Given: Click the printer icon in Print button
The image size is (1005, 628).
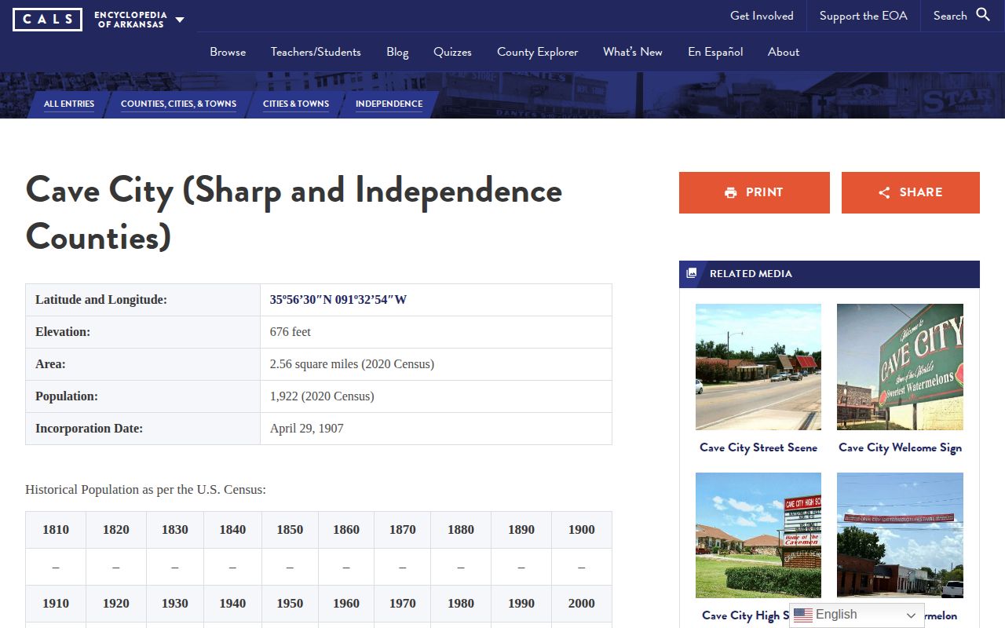Looking at the screenshot, I should [731, 192].
